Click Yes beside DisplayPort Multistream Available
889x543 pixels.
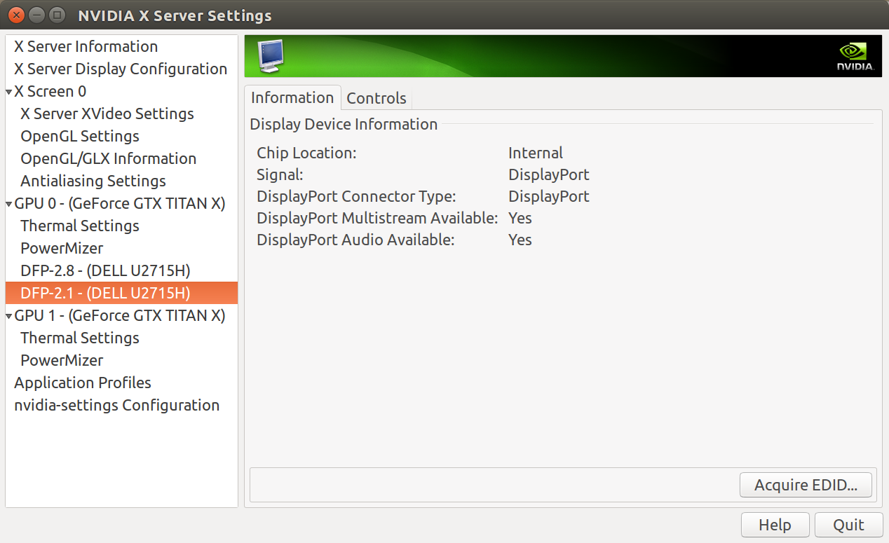tap(520, 218)
